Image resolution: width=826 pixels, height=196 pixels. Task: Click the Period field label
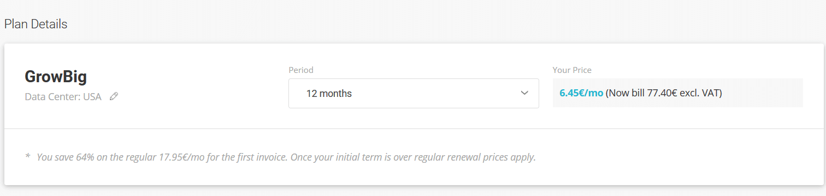pyautogui.click(x=301, y=70)
